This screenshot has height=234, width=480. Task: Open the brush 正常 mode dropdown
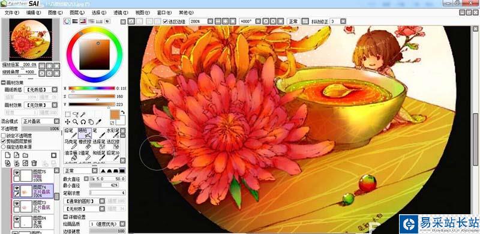(95, 170)
